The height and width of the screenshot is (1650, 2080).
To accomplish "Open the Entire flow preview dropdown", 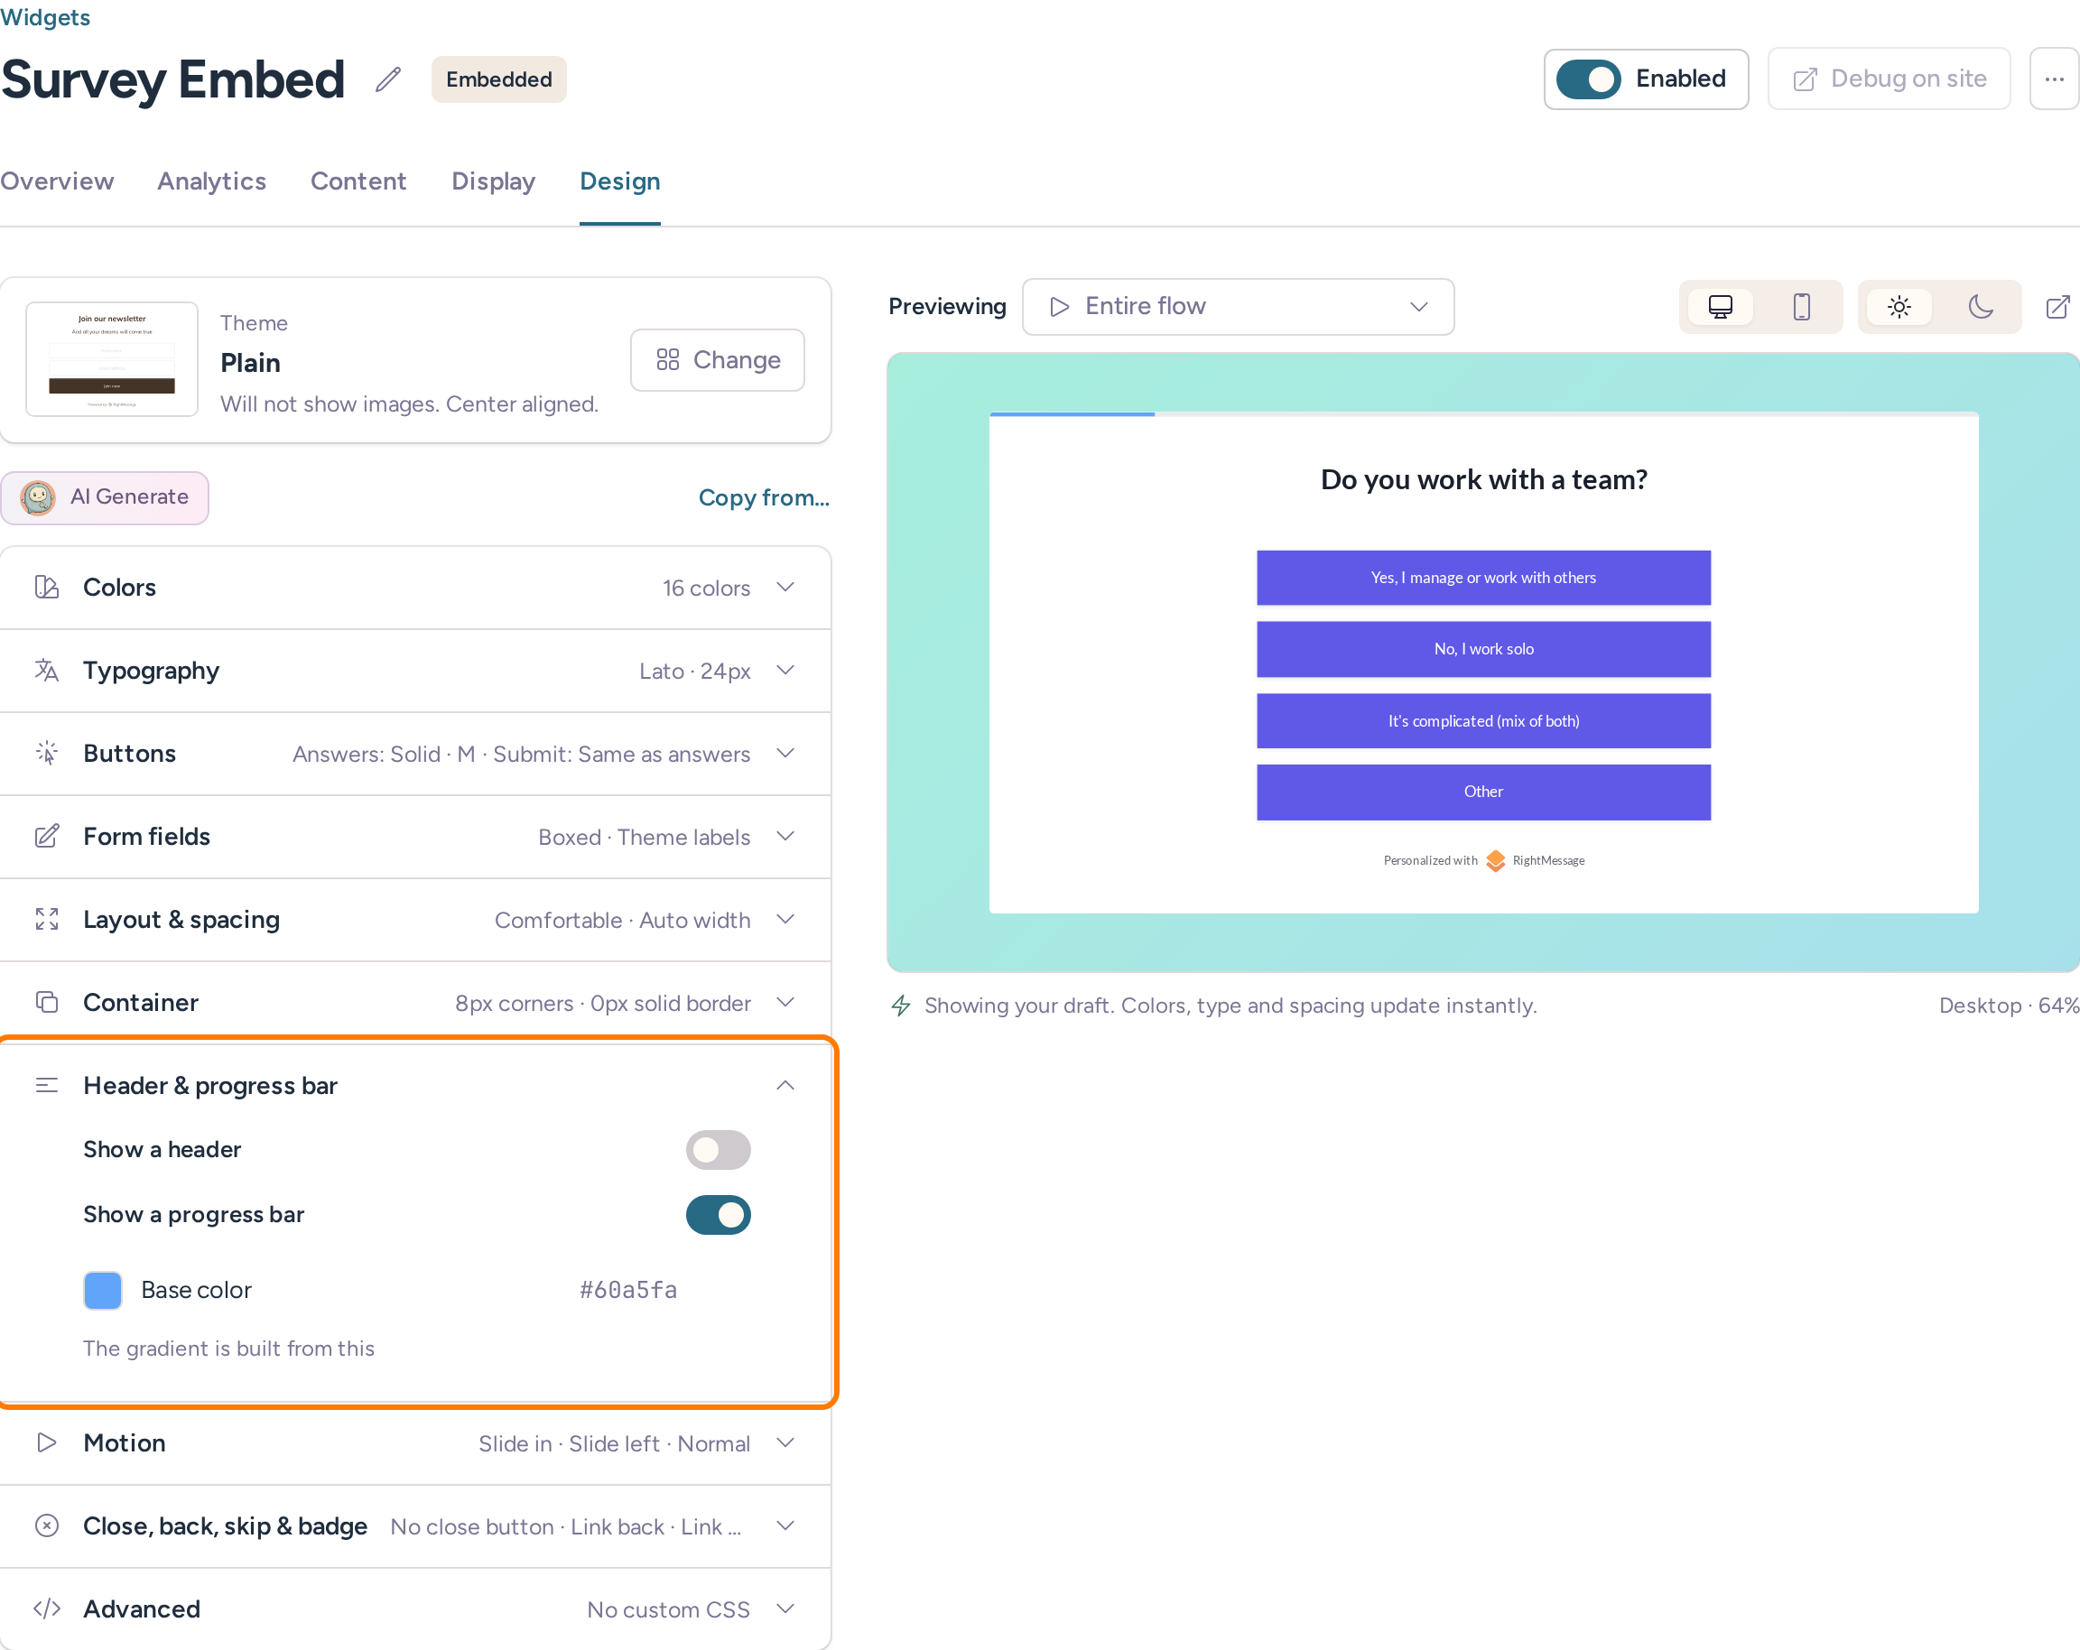I will pos(1238,307).
